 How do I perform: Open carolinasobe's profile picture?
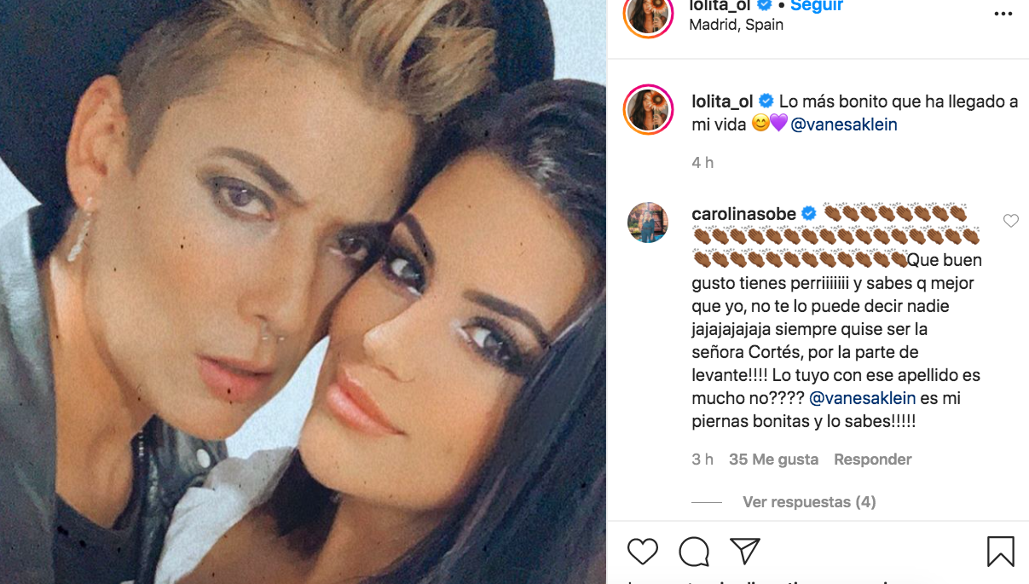pos(648,223)
